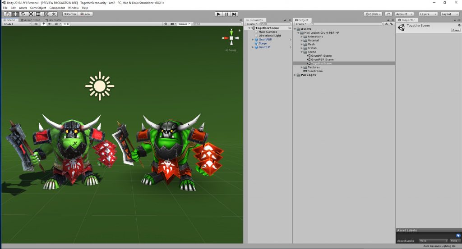The width and height of the screenshot is (462, 249).
Task: Open the GameObject menu
Action: coord(38,8)
